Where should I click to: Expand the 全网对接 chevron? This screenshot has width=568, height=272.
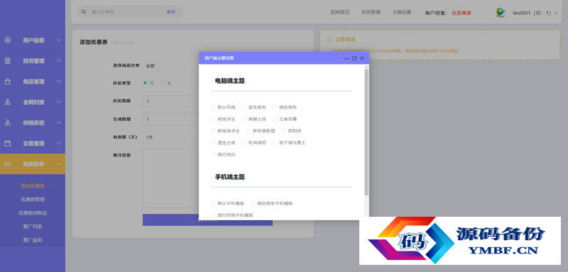[59, 102]
